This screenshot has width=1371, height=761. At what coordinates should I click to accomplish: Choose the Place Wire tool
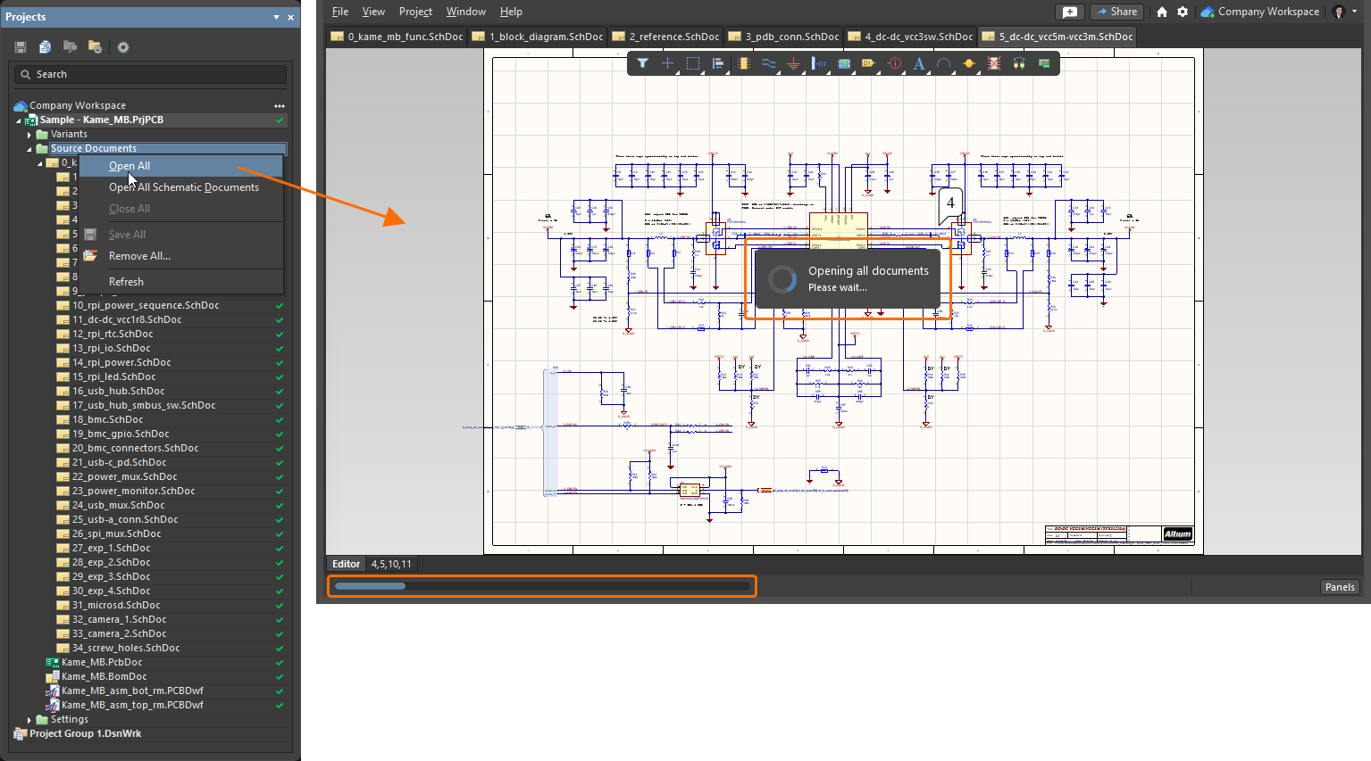[x=768, y=63]
